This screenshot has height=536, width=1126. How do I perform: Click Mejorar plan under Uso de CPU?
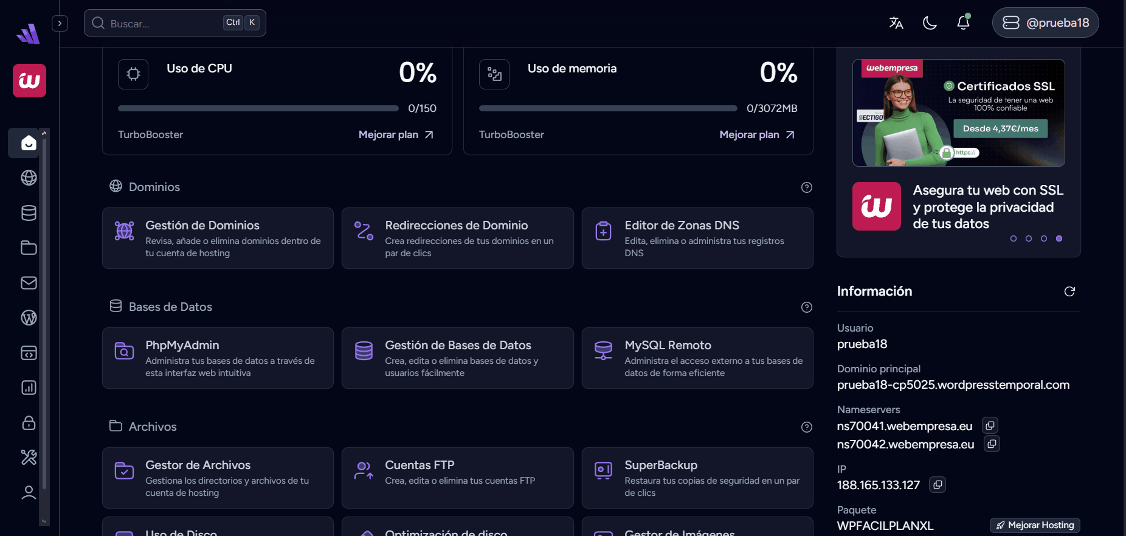coord(396,134)
